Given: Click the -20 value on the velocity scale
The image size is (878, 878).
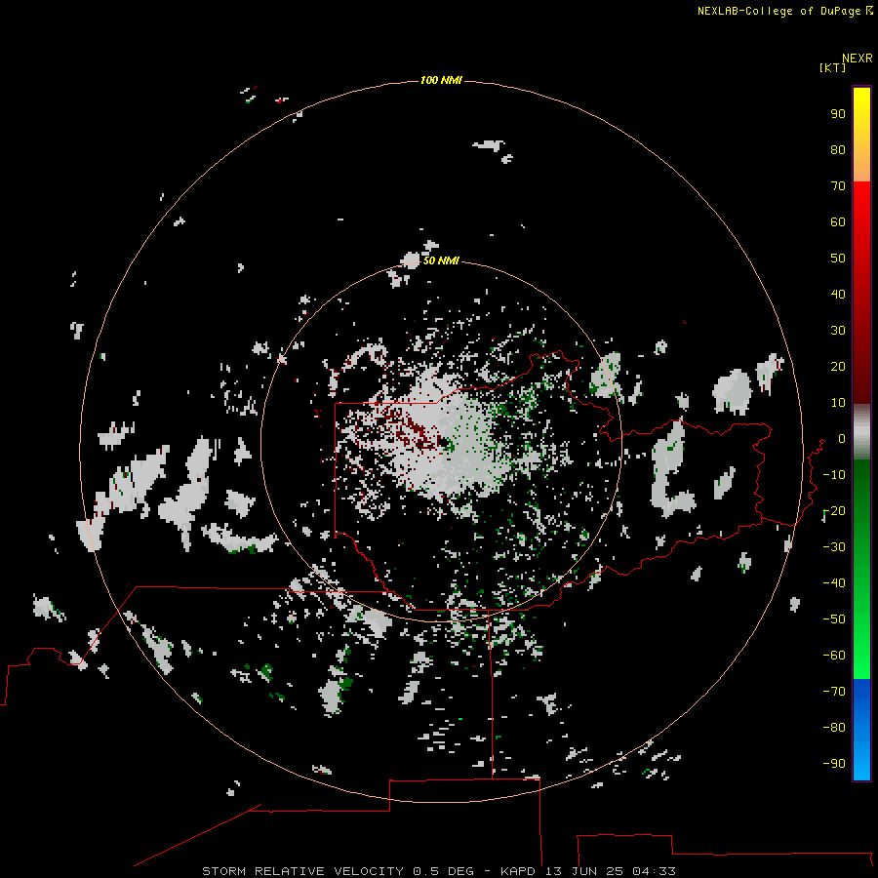Looking at the screenshot, I should 834,511.
